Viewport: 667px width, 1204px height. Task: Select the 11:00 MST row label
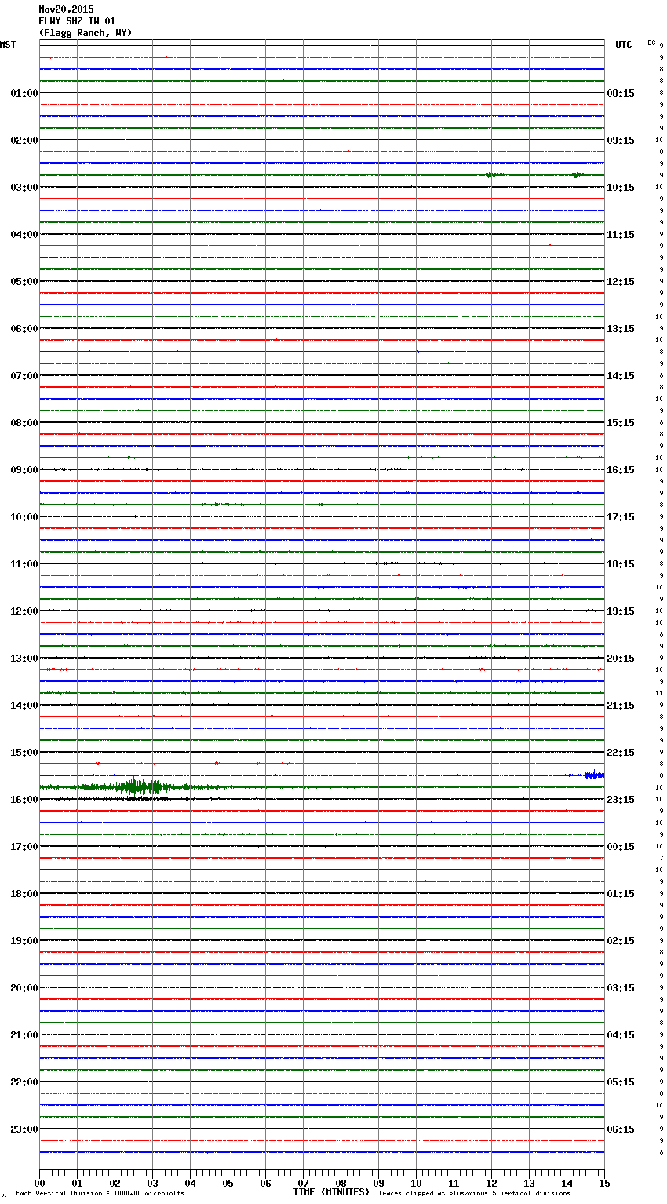24,564
